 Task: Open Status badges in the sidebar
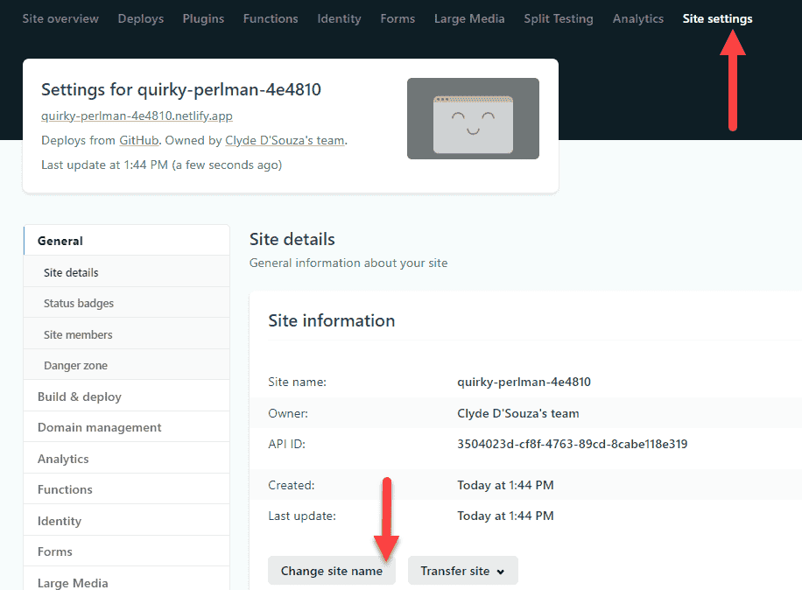[126, 303]
